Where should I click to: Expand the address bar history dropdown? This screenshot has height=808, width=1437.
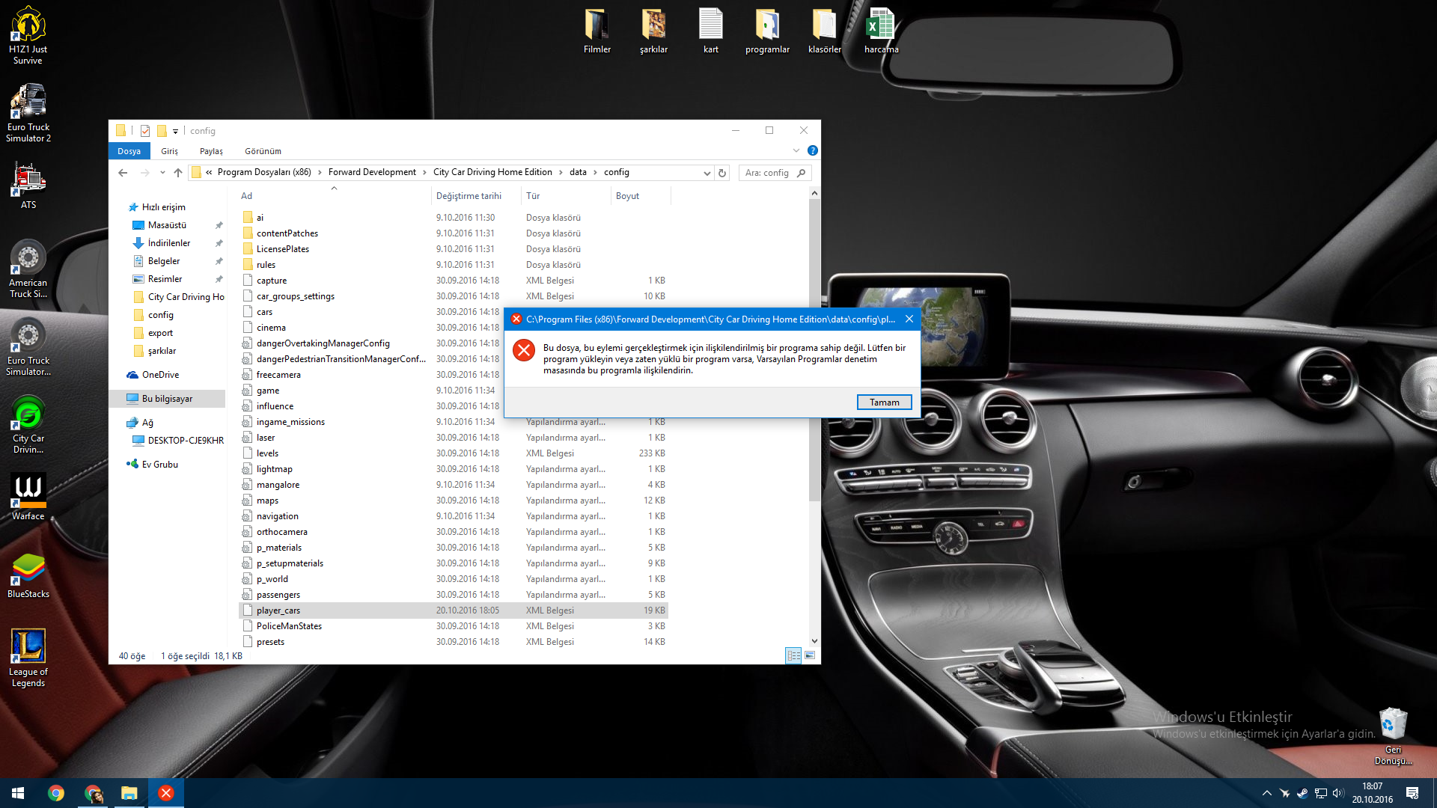tap(707, 173)
